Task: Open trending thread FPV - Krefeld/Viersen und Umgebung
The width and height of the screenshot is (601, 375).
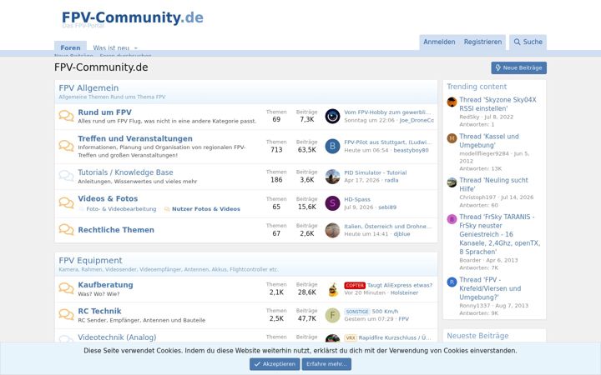Action: click(490, 288)
